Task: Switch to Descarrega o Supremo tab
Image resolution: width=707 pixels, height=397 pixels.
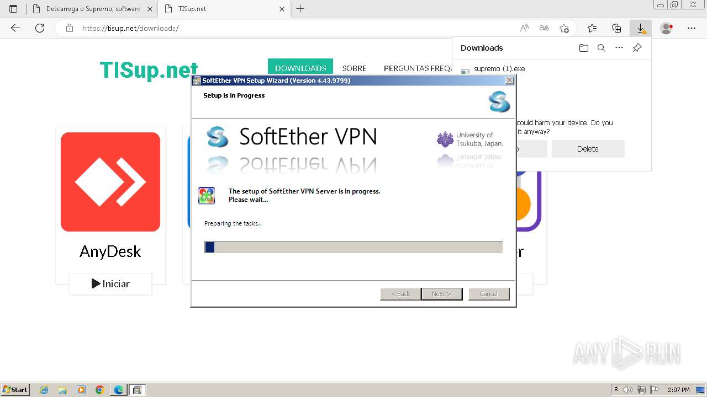Action: point(92,9)
